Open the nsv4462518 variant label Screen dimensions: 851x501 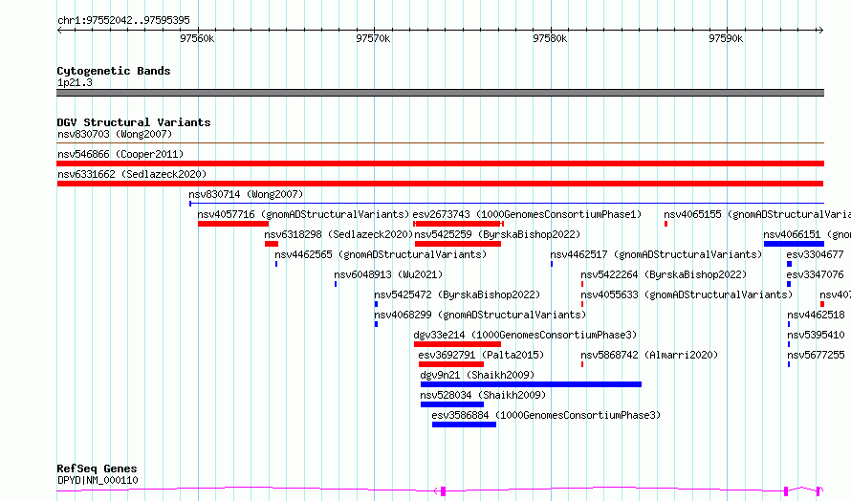(x=817, y=315)
